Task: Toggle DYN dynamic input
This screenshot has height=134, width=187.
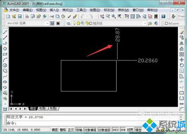Action: point(123,130)
